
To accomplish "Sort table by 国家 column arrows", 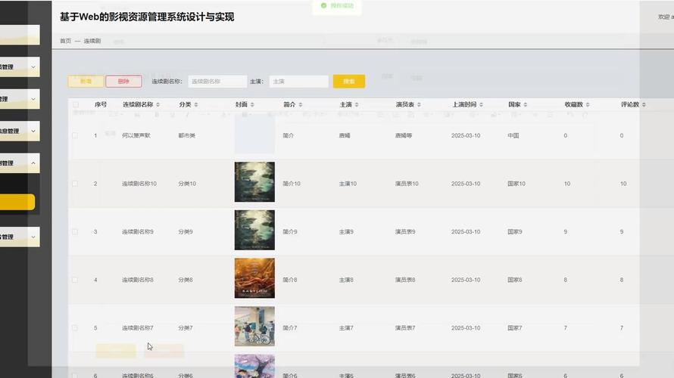I will coord(526,104).
